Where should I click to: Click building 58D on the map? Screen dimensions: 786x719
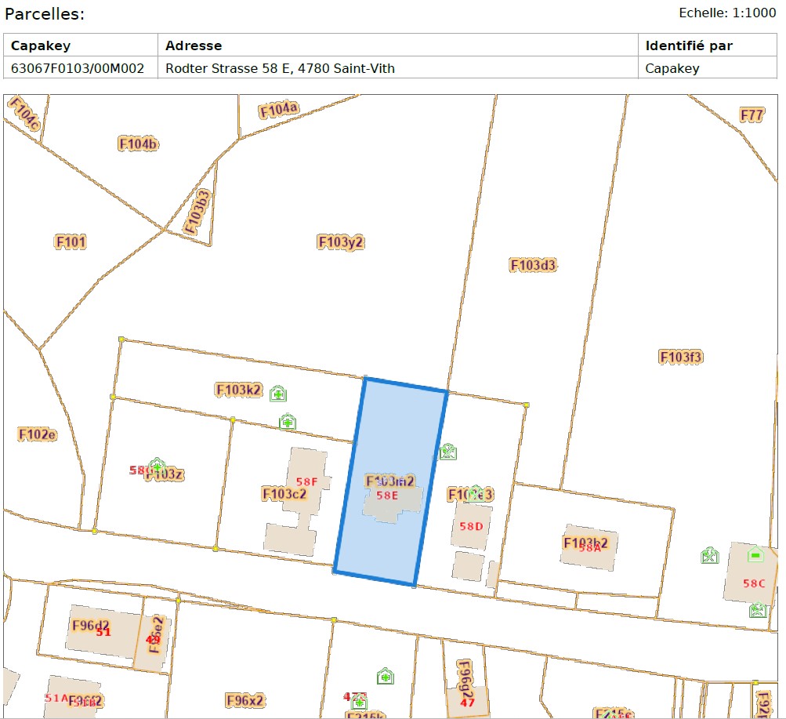[x=471, y=526]
